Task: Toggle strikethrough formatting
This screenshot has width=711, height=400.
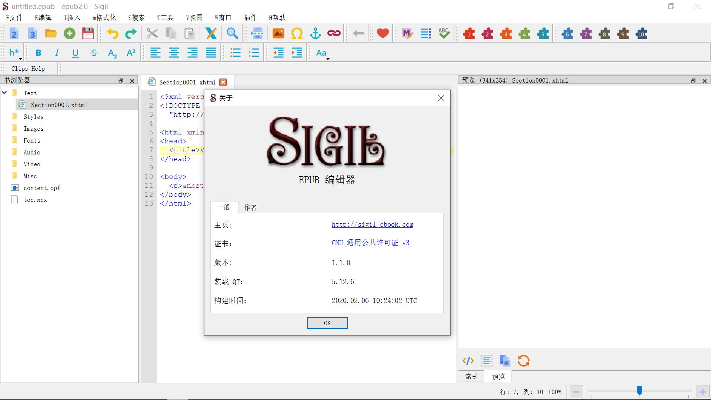Action: point(94,53)
